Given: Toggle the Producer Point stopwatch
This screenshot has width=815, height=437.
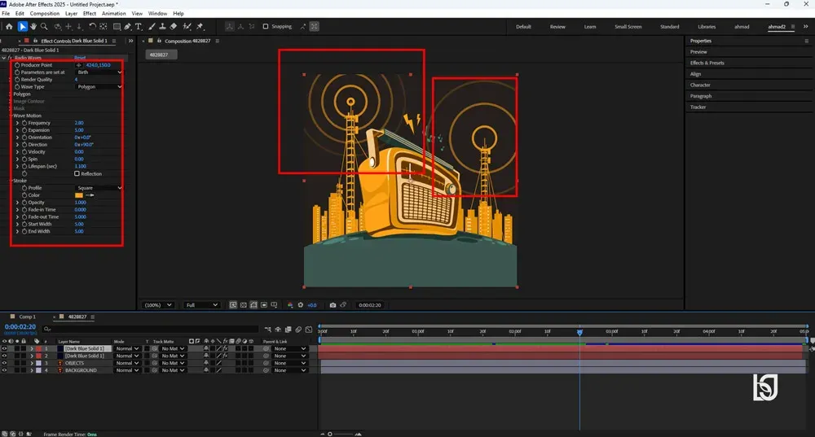Looking at the screenshot, I should tap(17, 65).
